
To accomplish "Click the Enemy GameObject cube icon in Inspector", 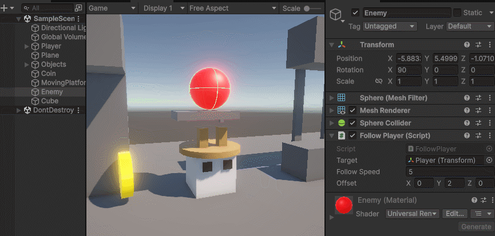I will pyautogui.click(x=335, y=15).
